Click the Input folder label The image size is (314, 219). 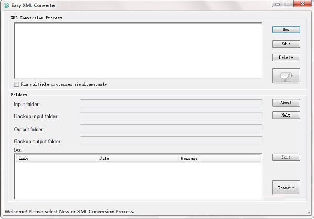[x=27, y=104]
